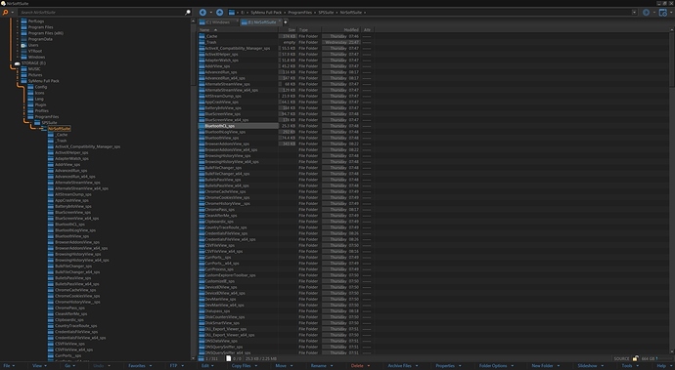Click the white file icon in status bar
Screen dimensions: 675x370
[229, 358]
